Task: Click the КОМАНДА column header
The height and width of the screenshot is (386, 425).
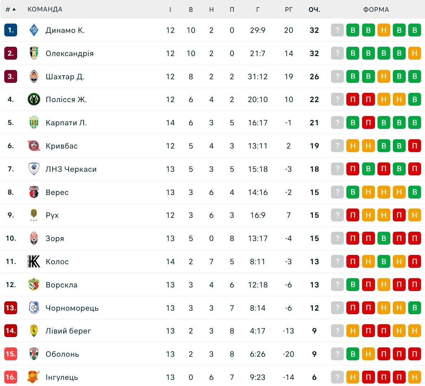Action: [45, 9]
